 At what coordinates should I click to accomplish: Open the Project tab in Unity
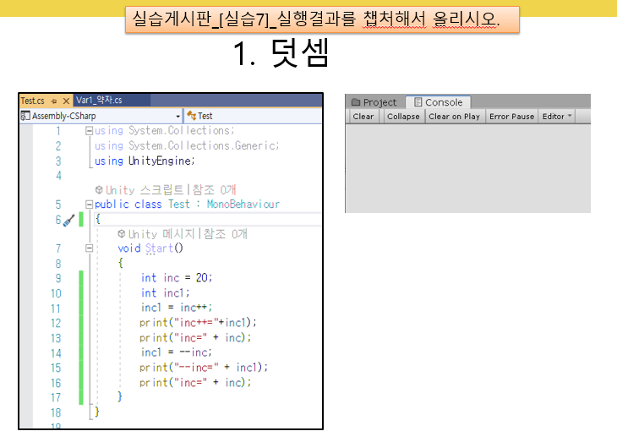[x=374, y=102]
